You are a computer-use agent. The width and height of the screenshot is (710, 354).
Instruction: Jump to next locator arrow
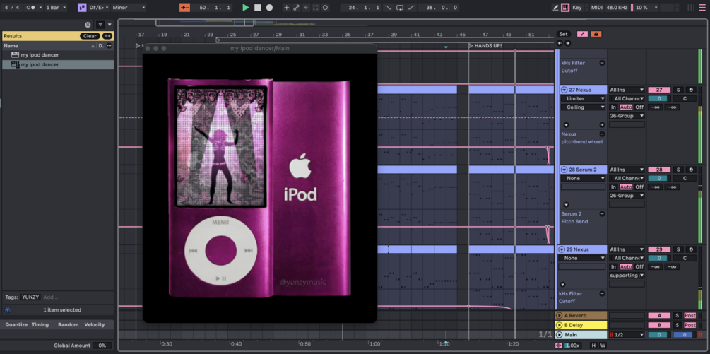click(567, 43)
